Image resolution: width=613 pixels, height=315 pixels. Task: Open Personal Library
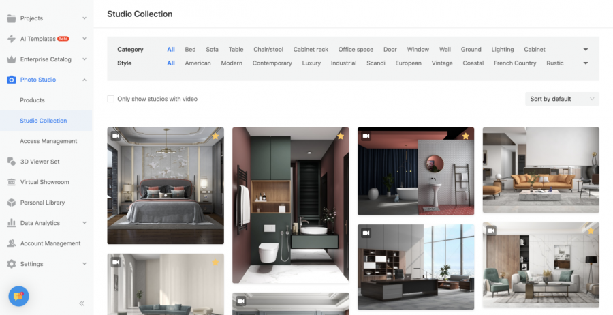[x=43, y=202]
